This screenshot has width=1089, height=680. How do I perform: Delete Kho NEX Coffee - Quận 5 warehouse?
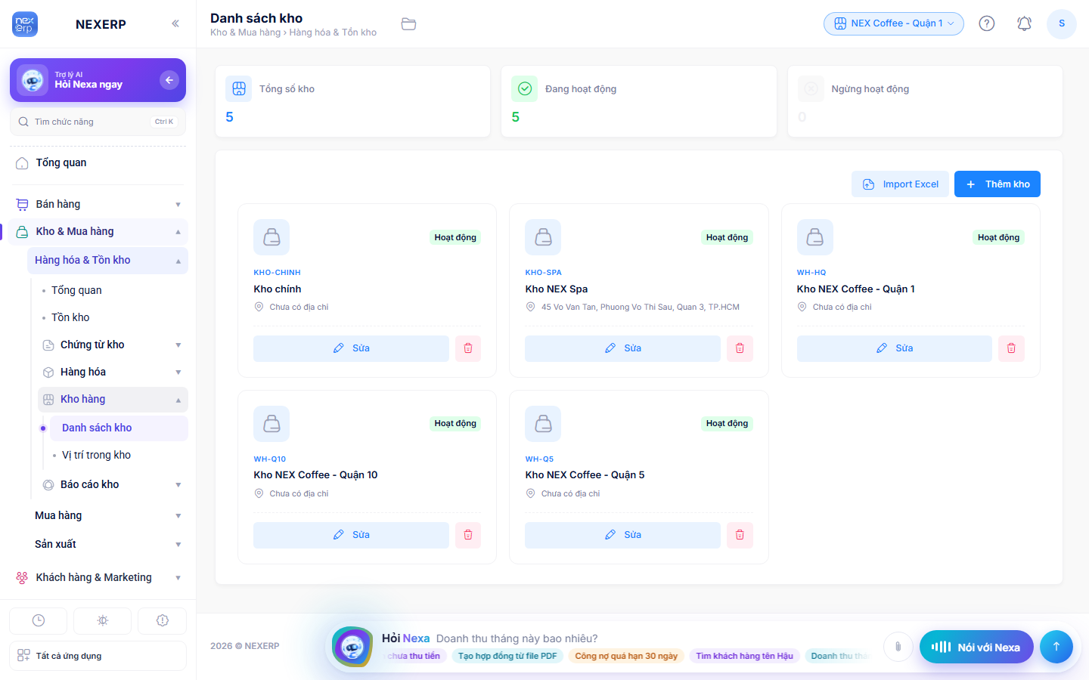pyautogui.click(x=740, y=535)
